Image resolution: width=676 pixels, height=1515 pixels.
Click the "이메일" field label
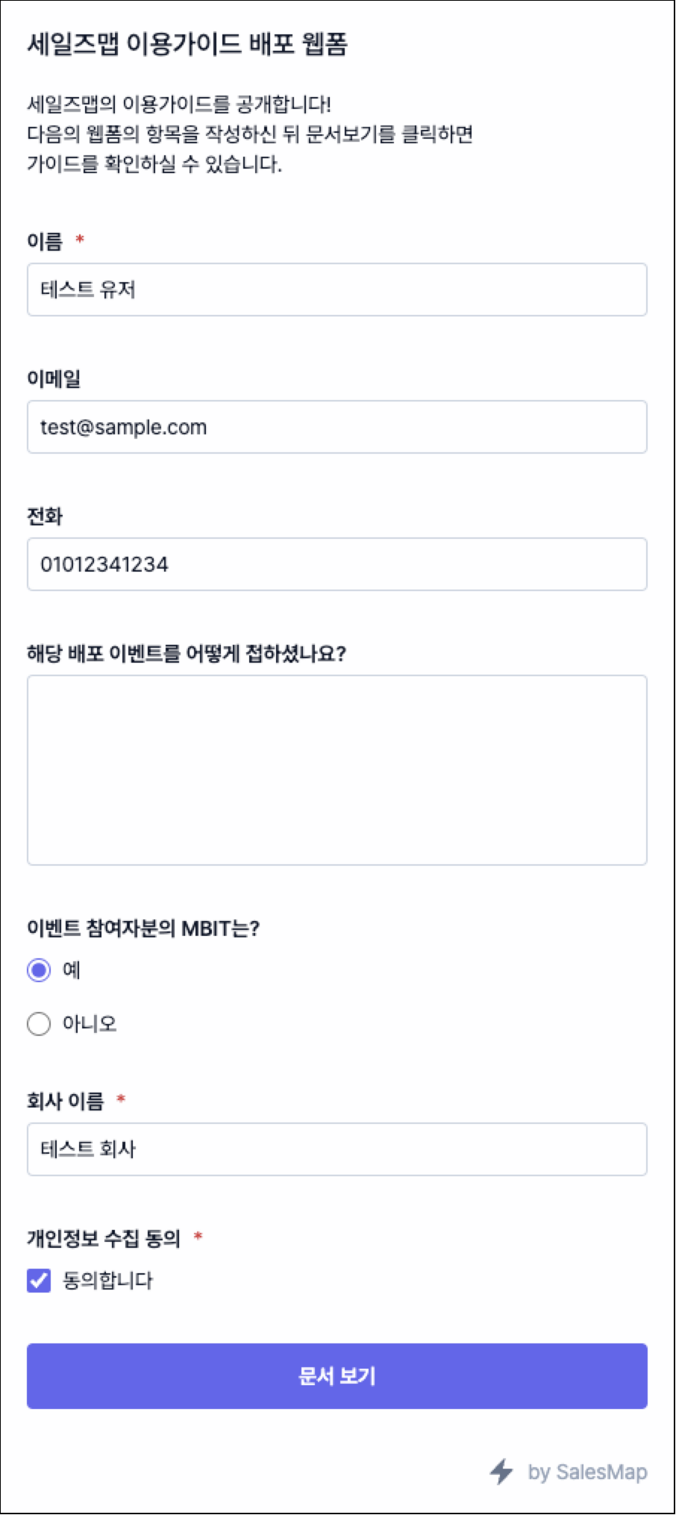54,379
